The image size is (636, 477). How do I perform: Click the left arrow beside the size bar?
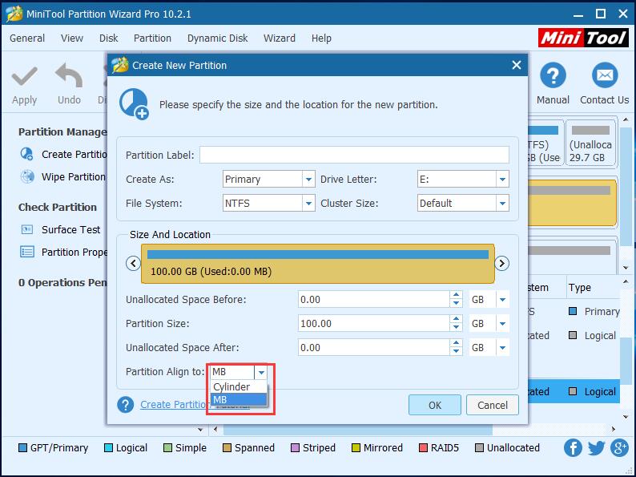(x=133, y=264)
